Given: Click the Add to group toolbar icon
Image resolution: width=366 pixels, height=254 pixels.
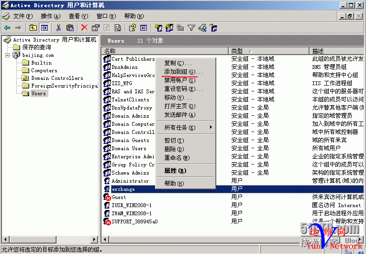Looking at the screenshot, I should click(213, 28).
